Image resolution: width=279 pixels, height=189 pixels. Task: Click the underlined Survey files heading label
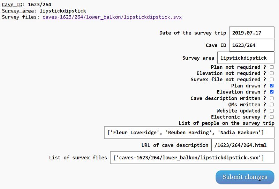[x=19, y=17]
